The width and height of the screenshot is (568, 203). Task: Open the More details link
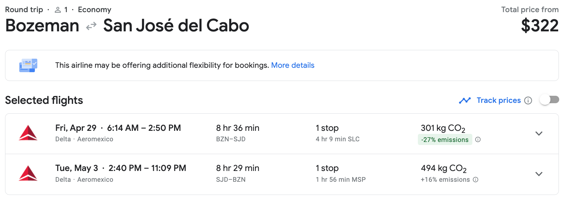tap(292, 65)
